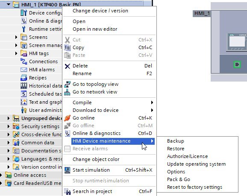Click the Start simulation monitor icon
Screen dimensions: 247x196
[x=67, y=170]
